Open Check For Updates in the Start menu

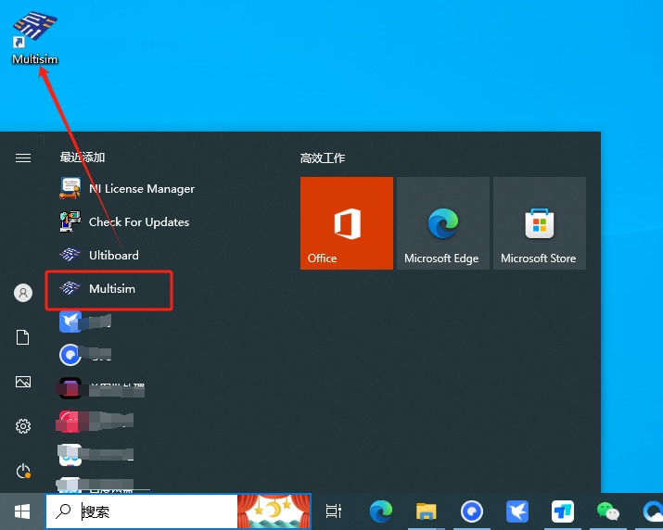click(x=138, y=222)
